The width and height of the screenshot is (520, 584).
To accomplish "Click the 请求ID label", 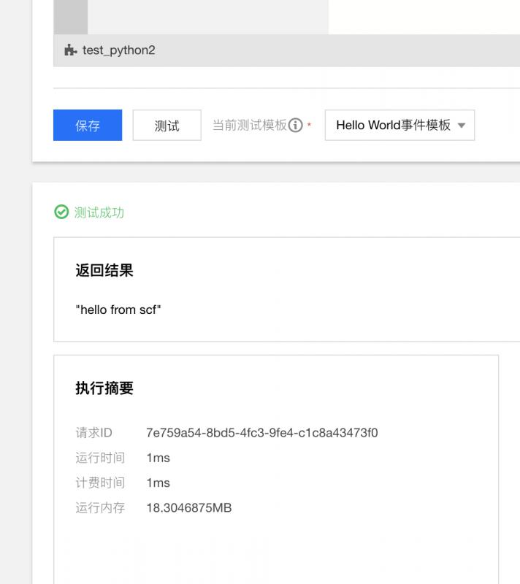I will [94, 433].
